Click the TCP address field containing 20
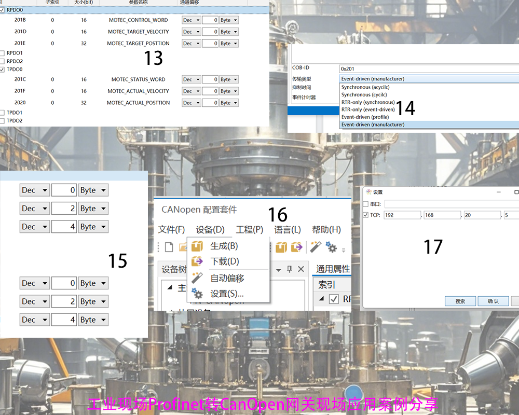The image size is (519, 415). 482,215
